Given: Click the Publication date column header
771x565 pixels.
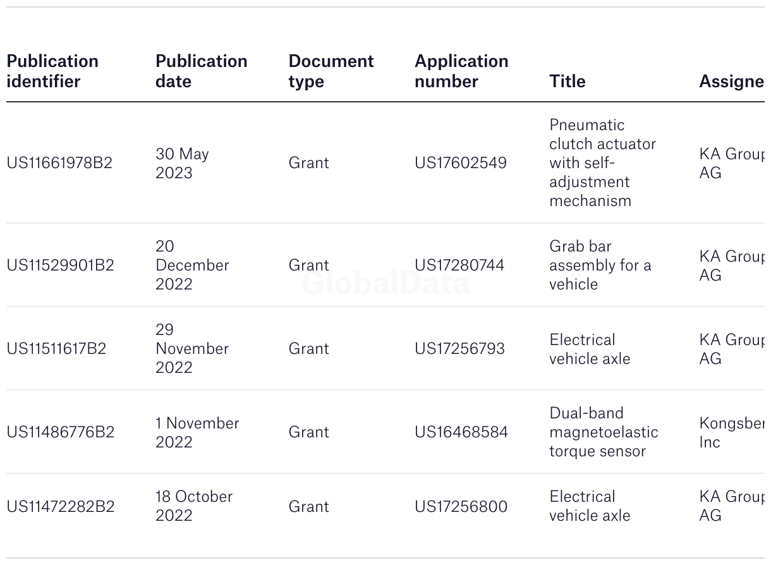Looking at the screenshot, I should coord(201,71).
